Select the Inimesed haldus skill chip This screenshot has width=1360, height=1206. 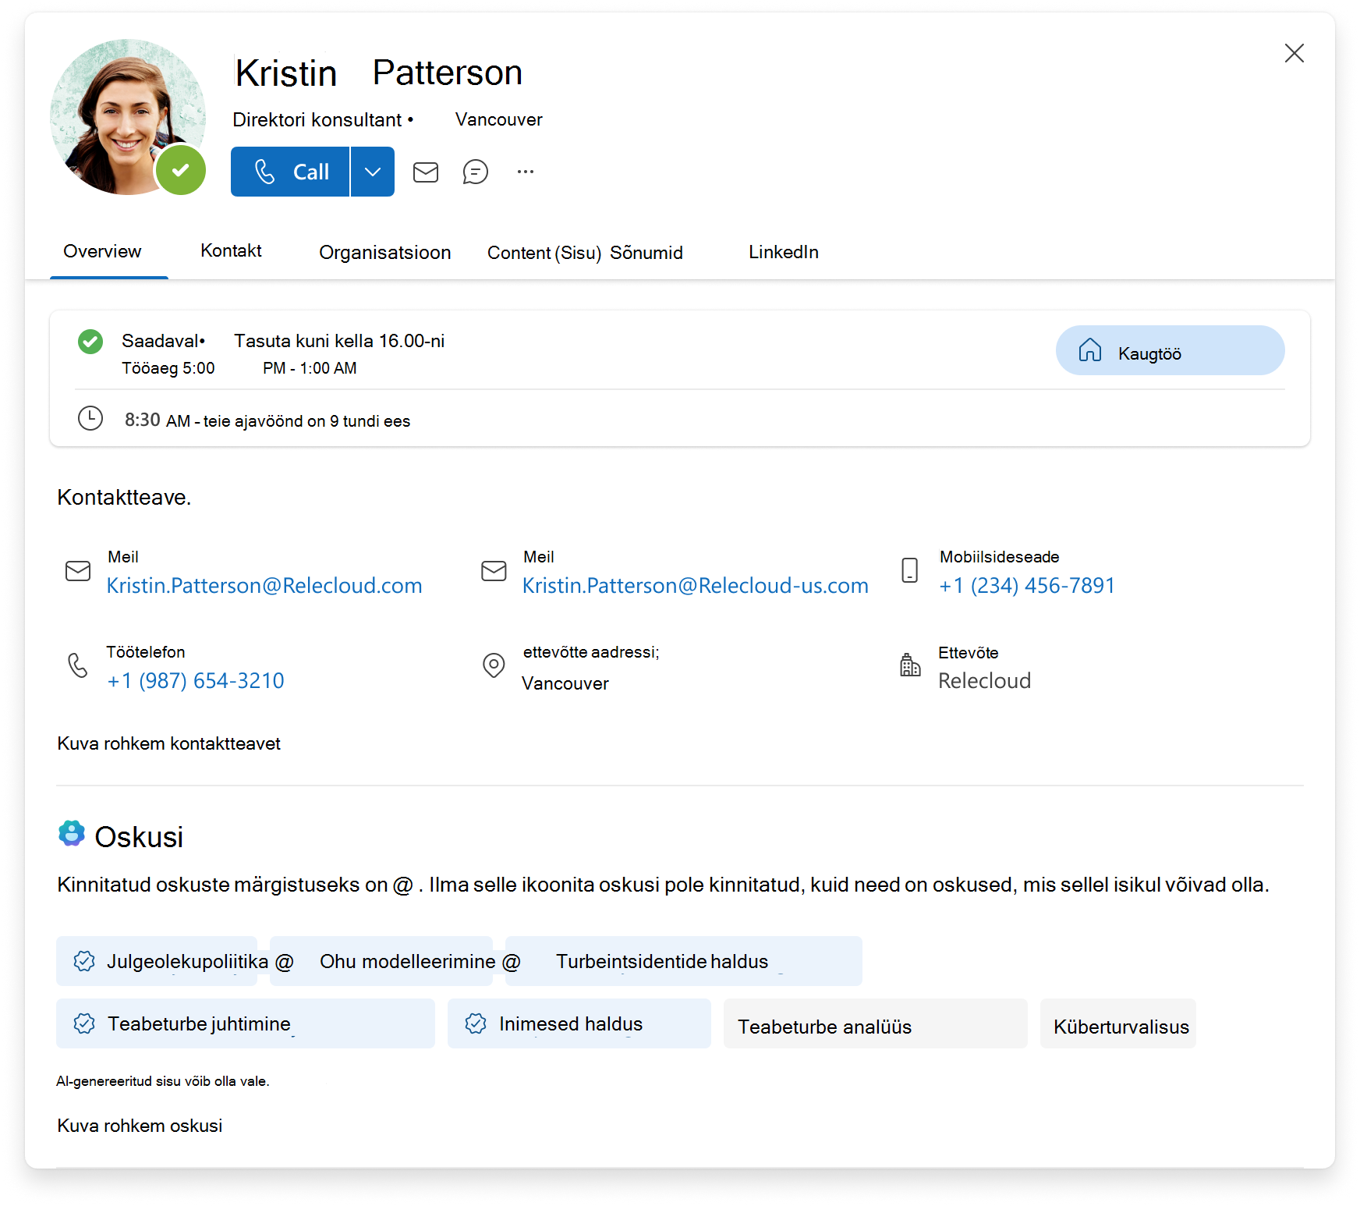[579, 1023]
